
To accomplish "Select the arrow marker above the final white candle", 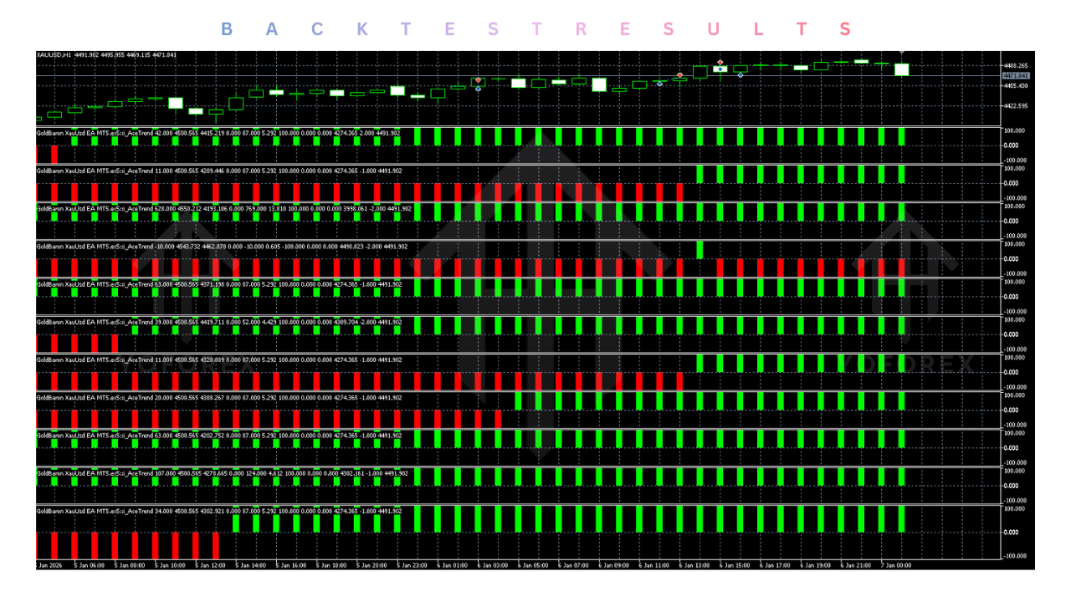I will coord(901,53).
